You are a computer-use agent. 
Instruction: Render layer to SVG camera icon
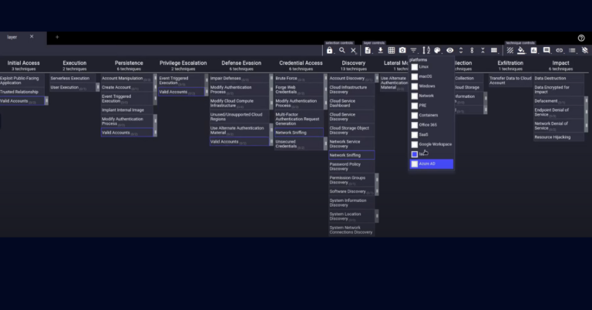tap(402, 50)
